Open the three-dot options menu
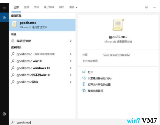The height and width of the screenshot is (125, 160). click(x=155, y=7)
